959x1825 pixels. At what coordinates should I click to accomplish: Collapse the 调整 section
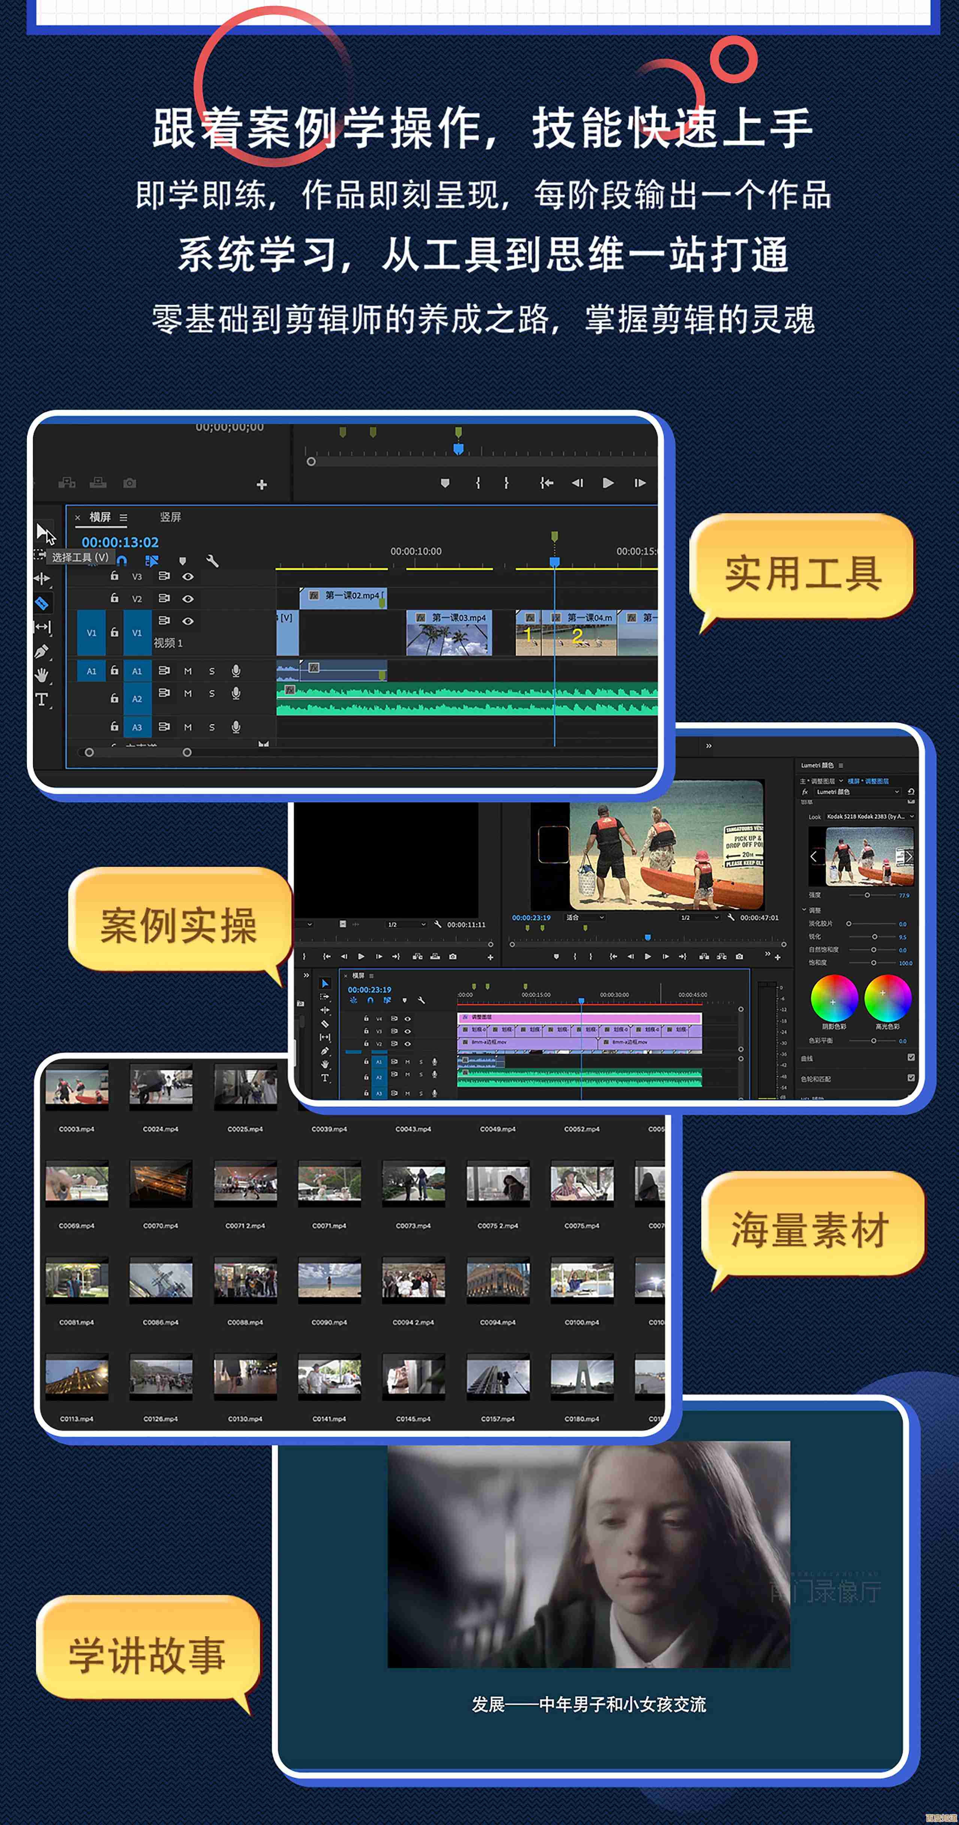click(x=805, y=910)
